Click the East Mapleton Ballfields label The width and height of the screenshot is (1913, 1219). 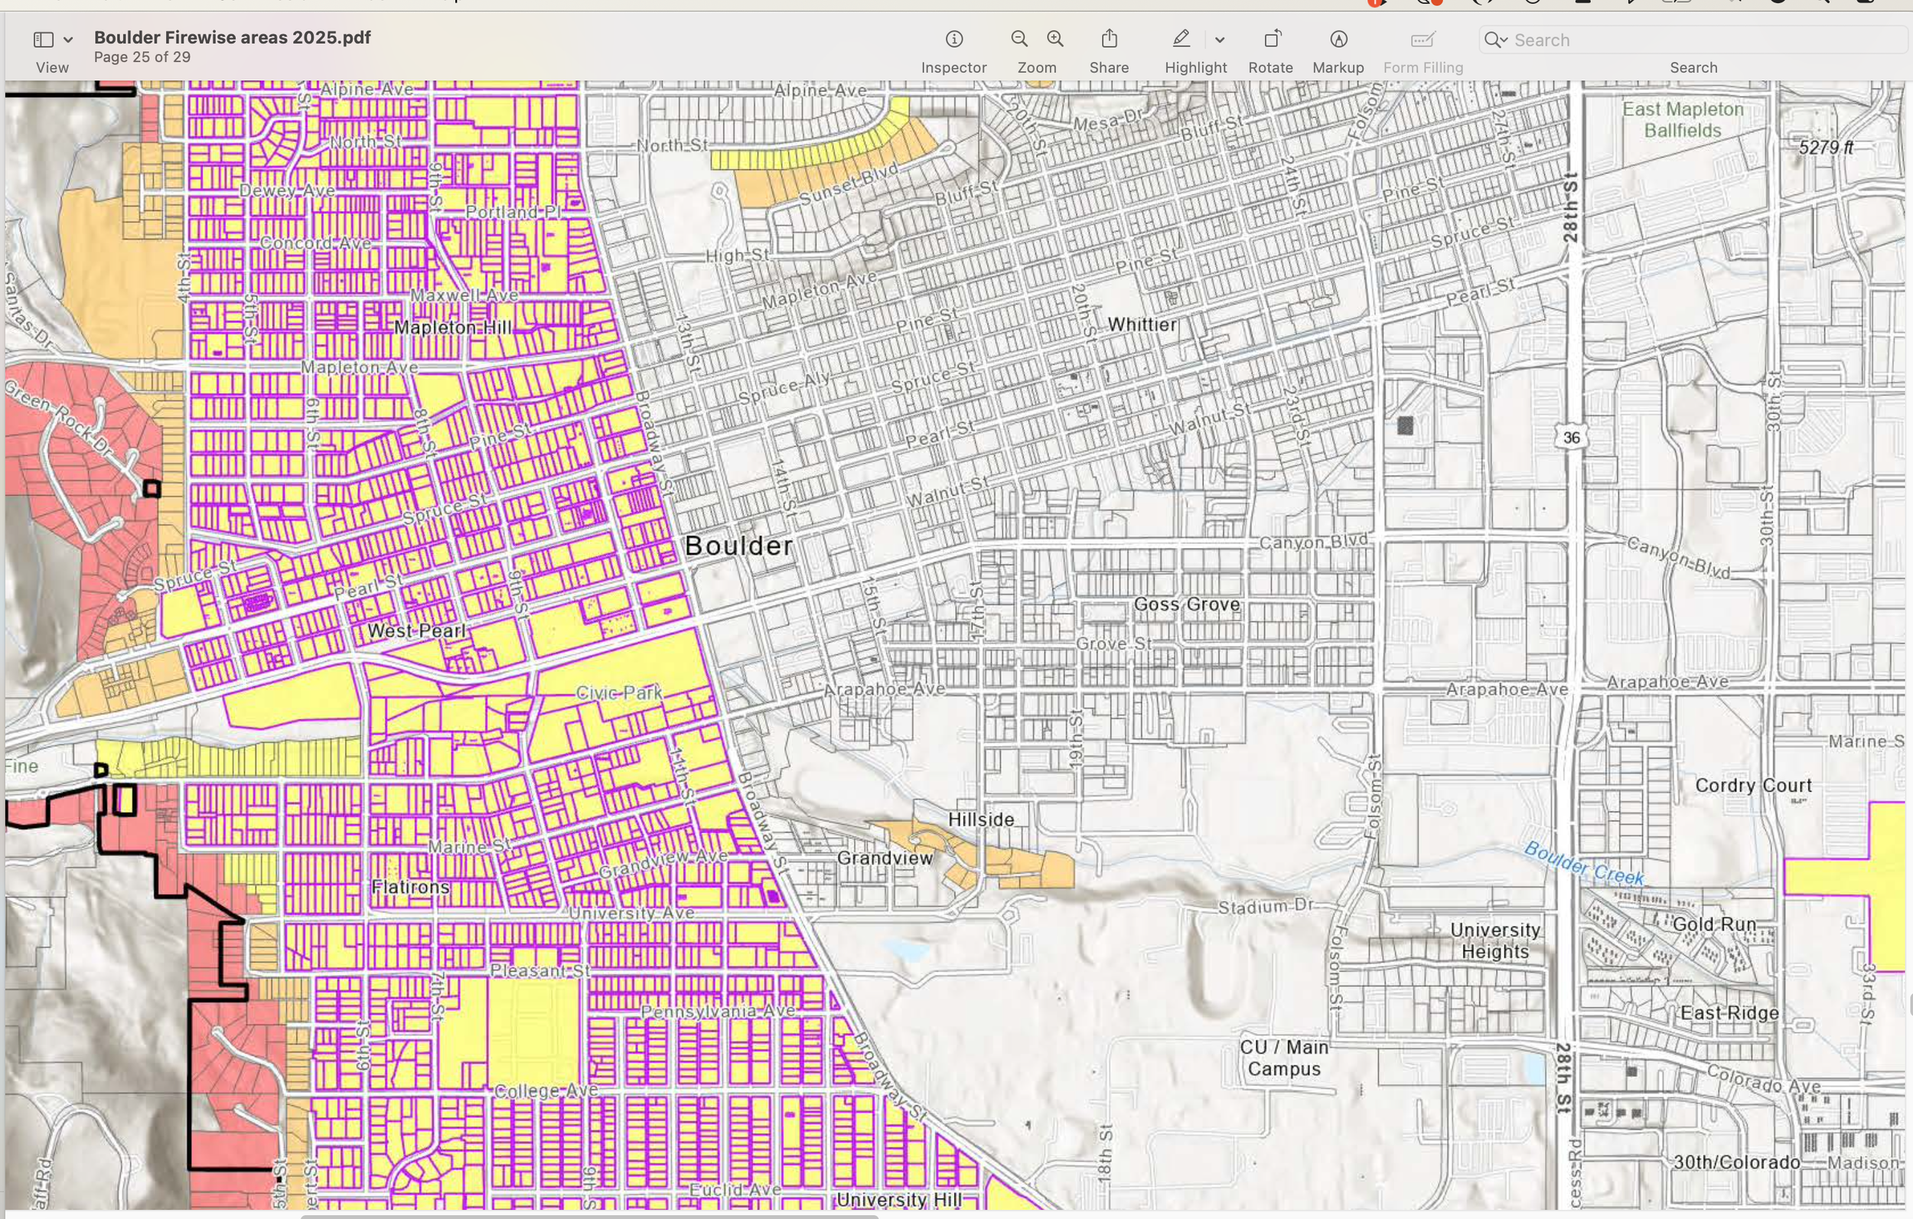pyautogui.click(x=1683, y=119)
